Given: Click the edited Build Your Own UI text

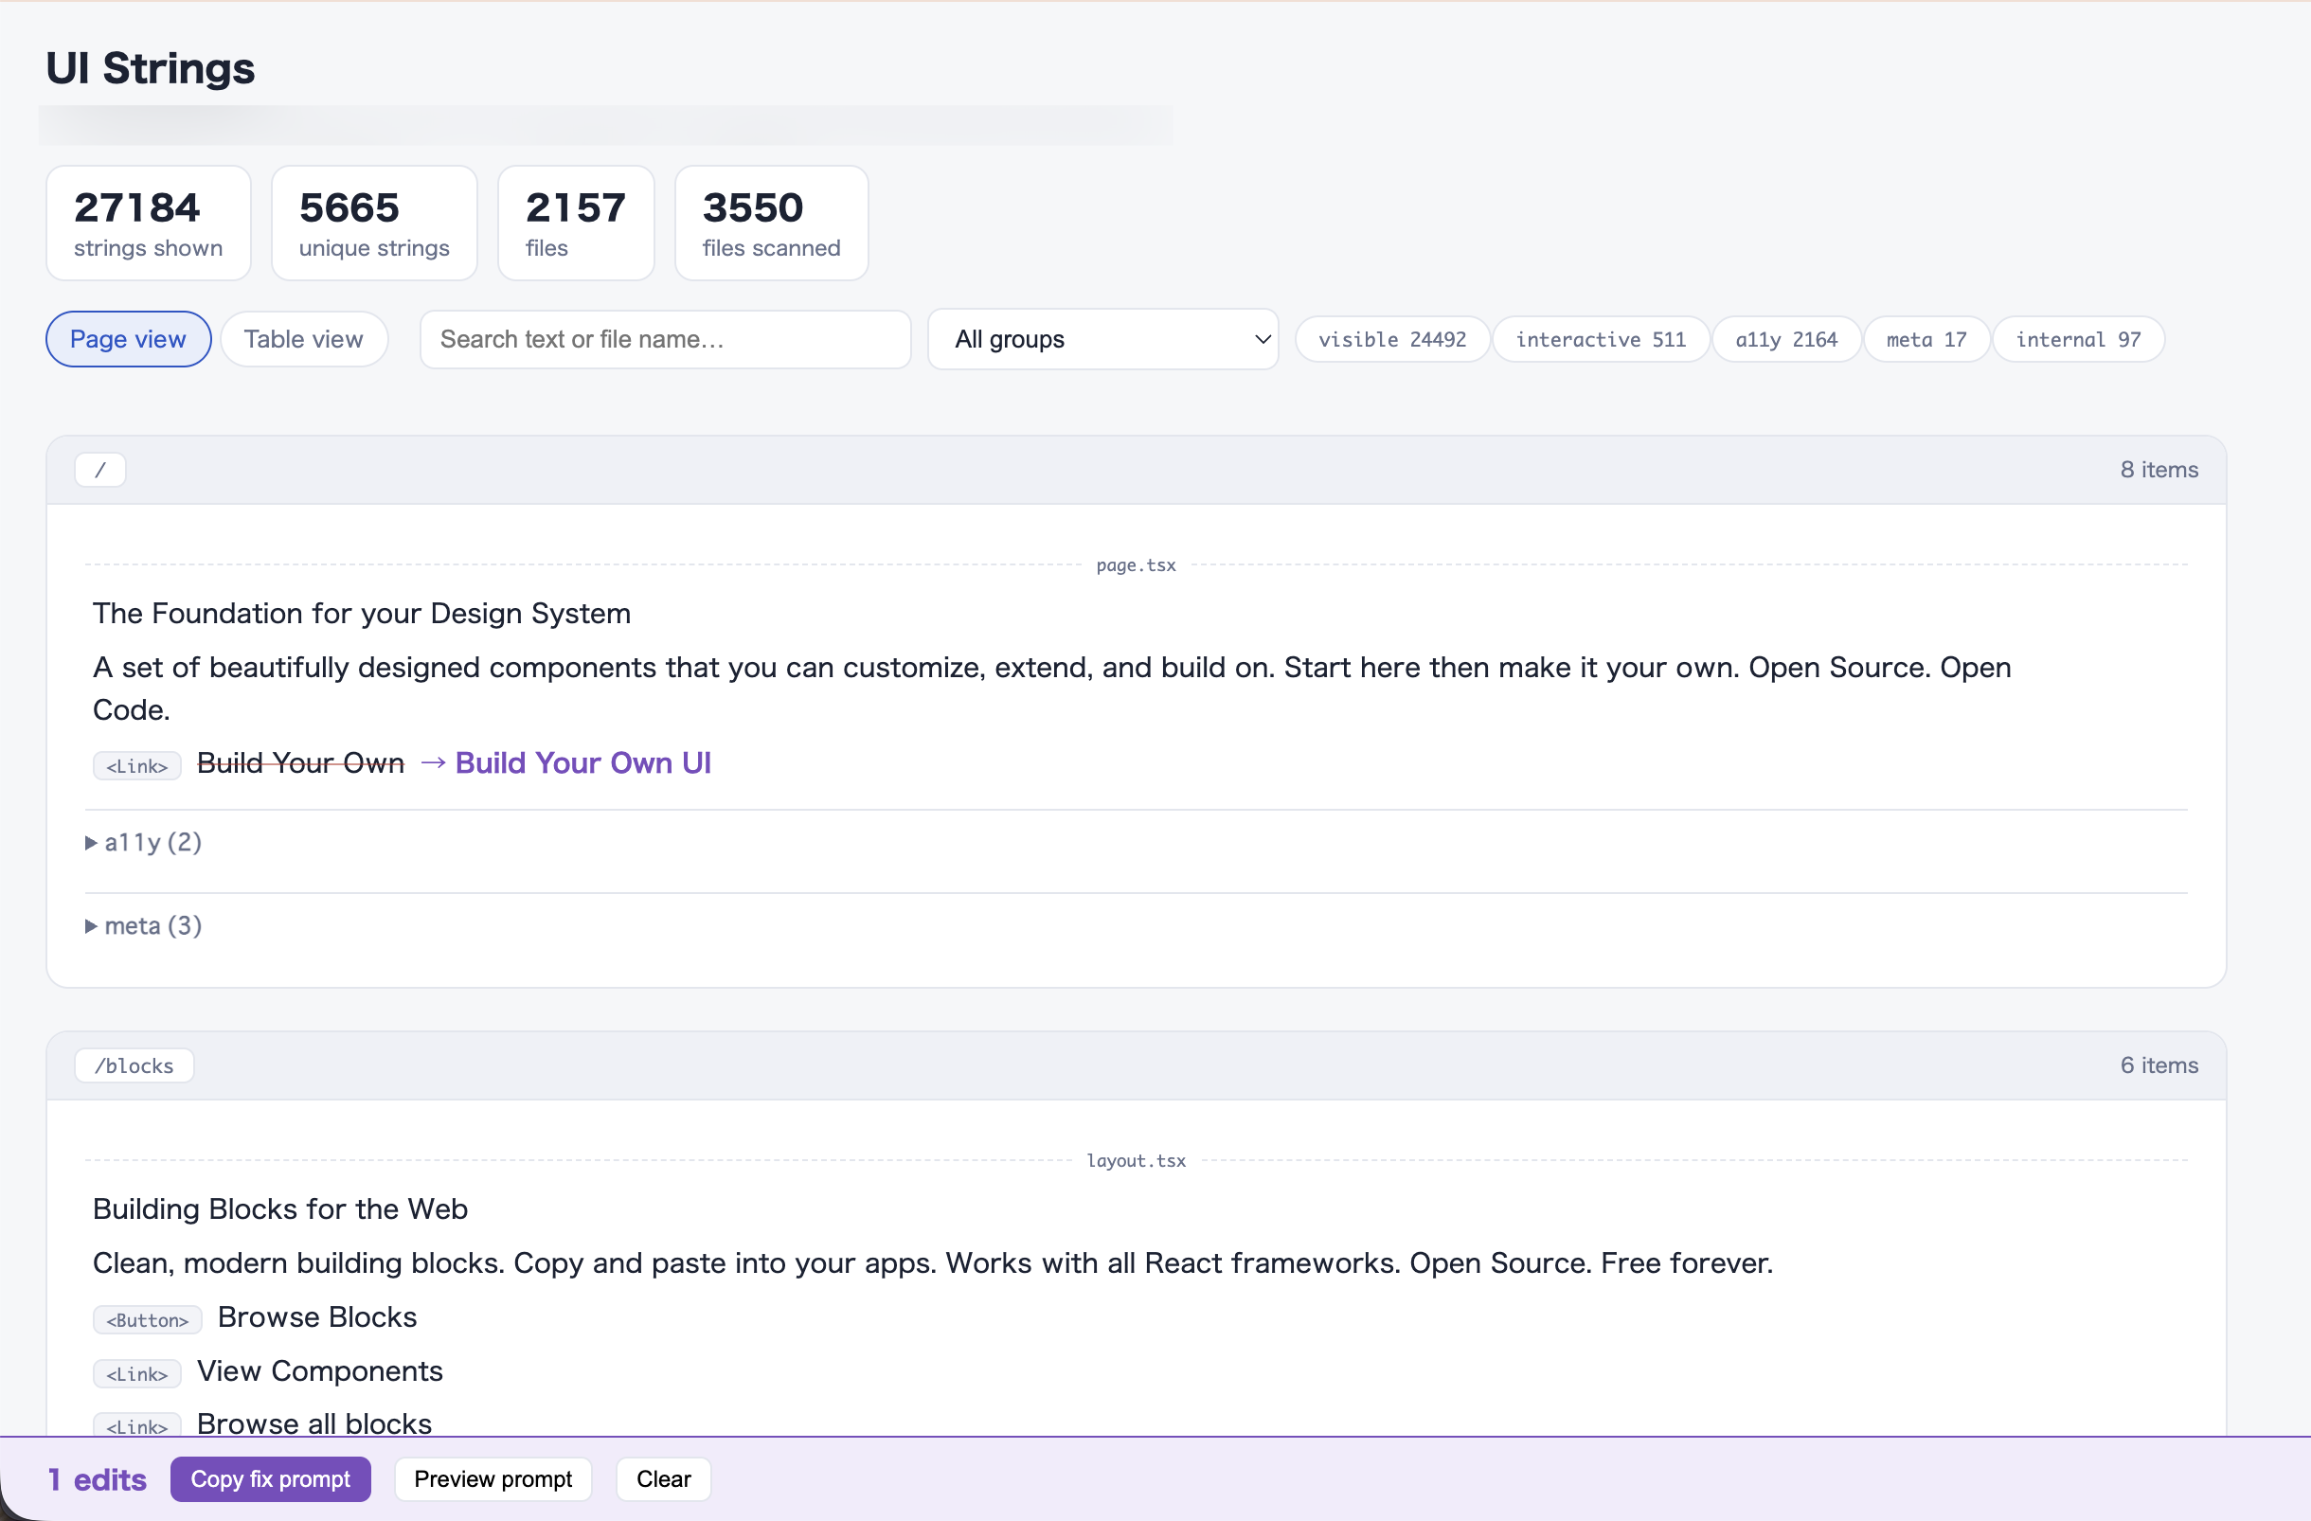Looking at the screenshot, I should (x=583, y=763).
